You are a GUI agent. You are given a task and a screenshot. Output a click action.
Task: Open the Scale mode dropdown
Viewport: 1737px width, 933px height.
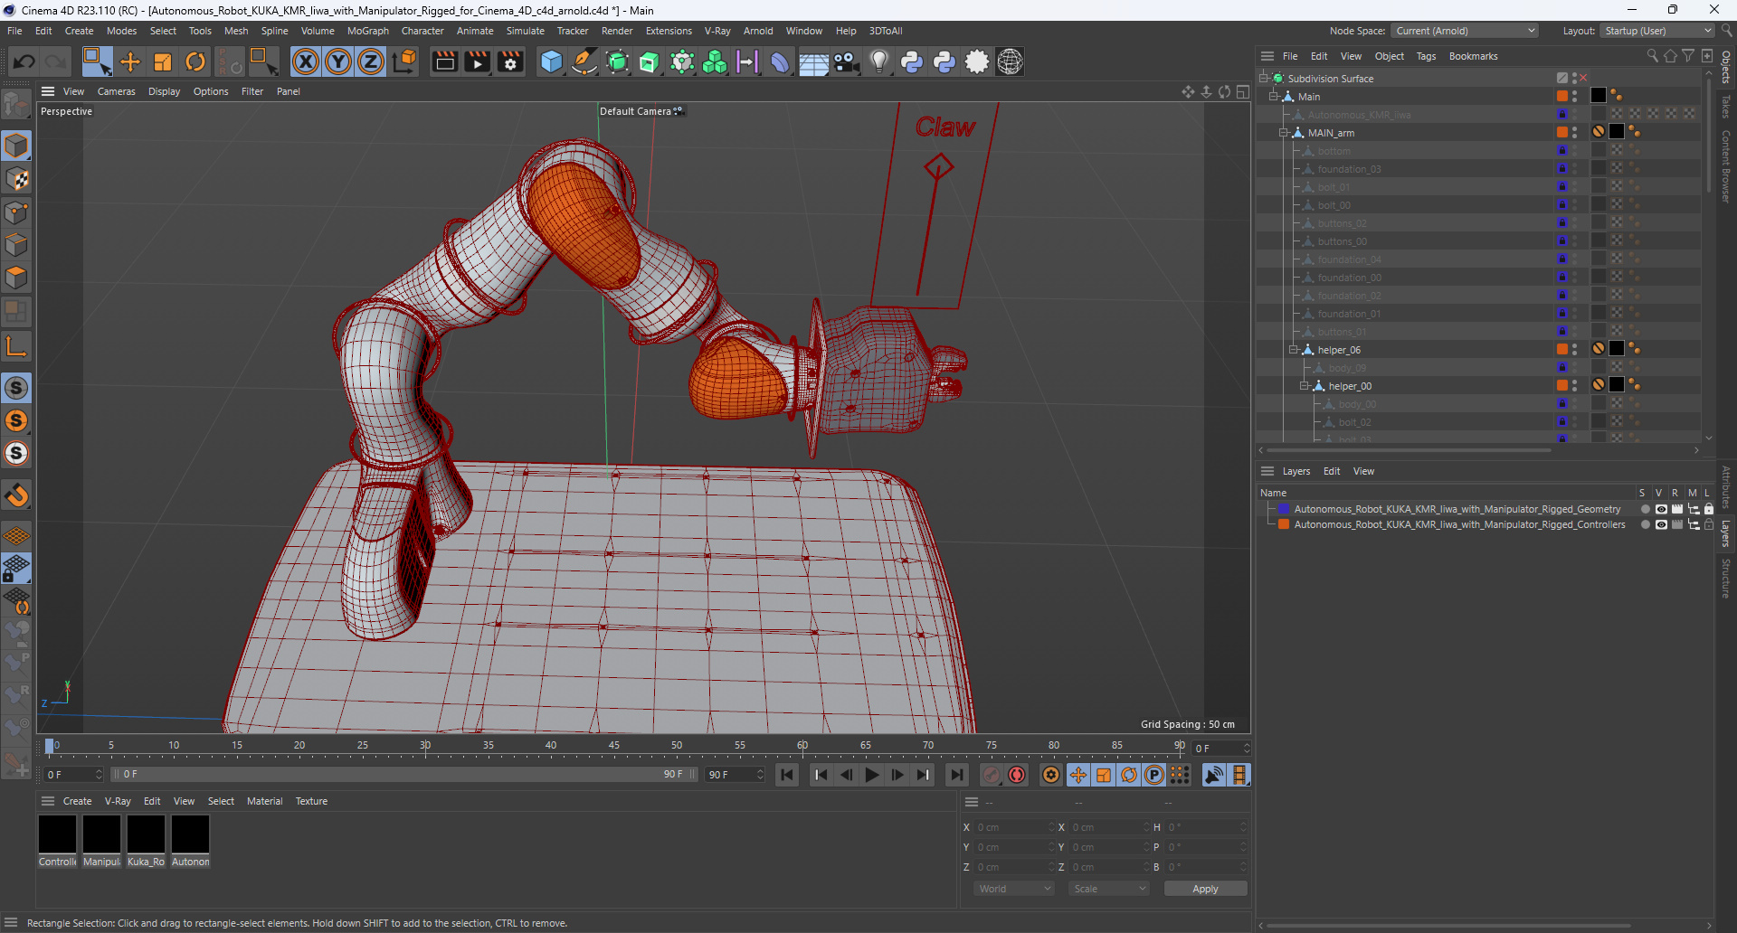(x=1109, y=889)
